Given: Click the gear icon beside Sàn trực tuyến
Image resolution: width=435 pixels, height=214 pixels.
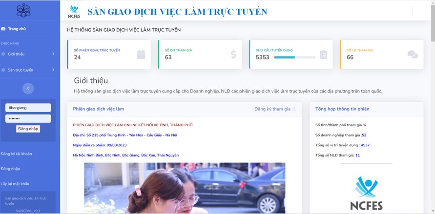Looking at the screenshot, I should [3, 70].
